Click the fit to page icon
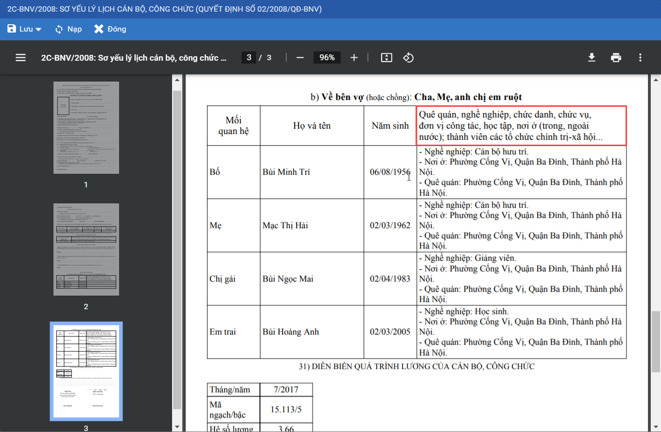661x432 pixels. 386,58
